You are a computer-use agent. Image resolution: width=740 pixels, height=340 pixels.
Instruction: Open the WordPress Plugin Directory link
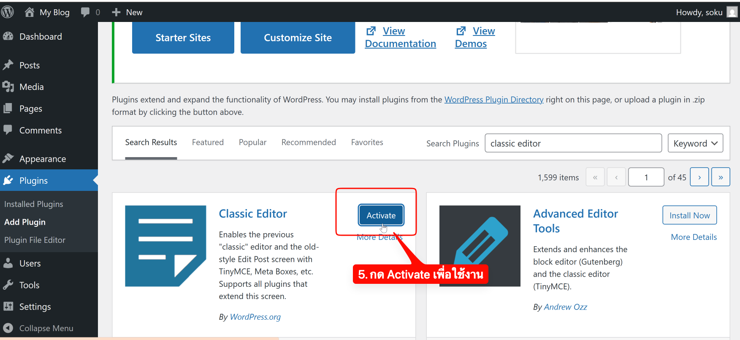pos(493,100)
